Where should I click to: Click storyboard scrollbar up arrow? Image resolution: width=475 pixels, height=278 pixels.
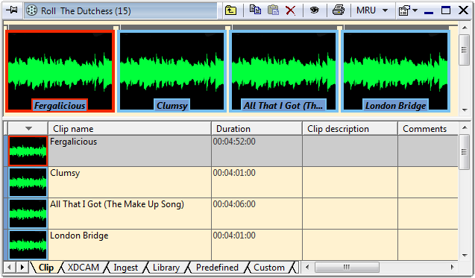tap(465, 28)
